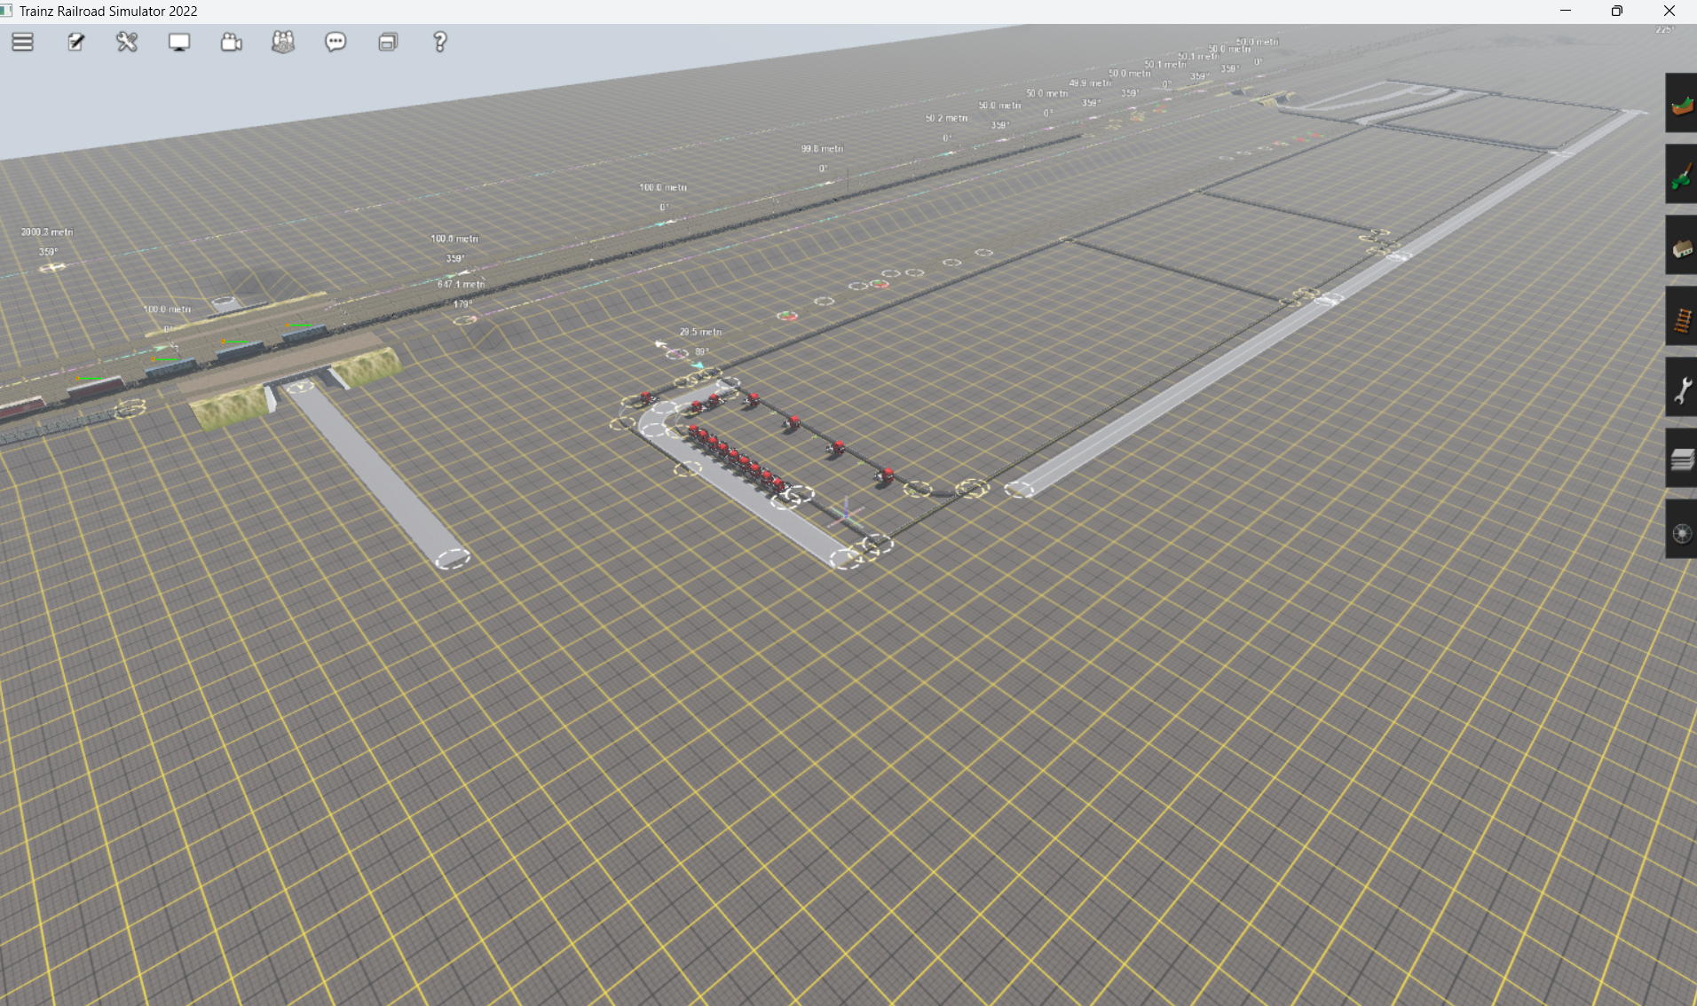This screenshot has width=1697, height=1006.
Task: Open the Paint textures brush tab
Action: click(x=1681, y=175)
